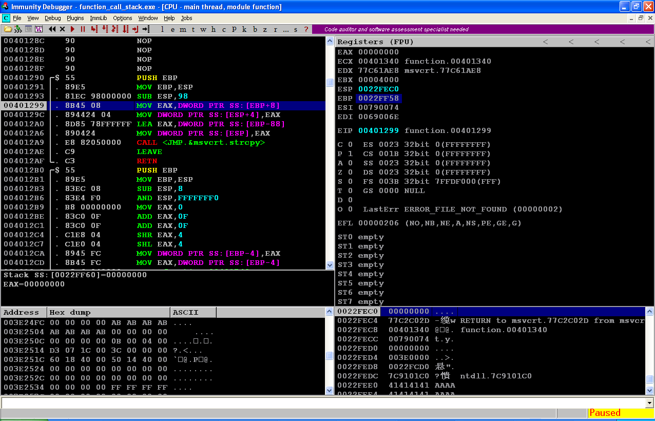Trace over with the fourth red step icon
The height and width of the screenshot is (421, 655).
125,29
